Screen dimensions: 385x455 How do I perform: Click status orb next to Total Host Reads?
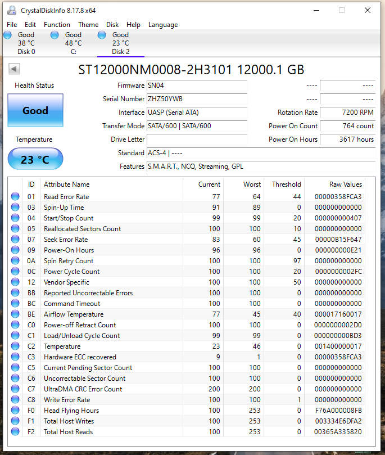click(15, 432)
